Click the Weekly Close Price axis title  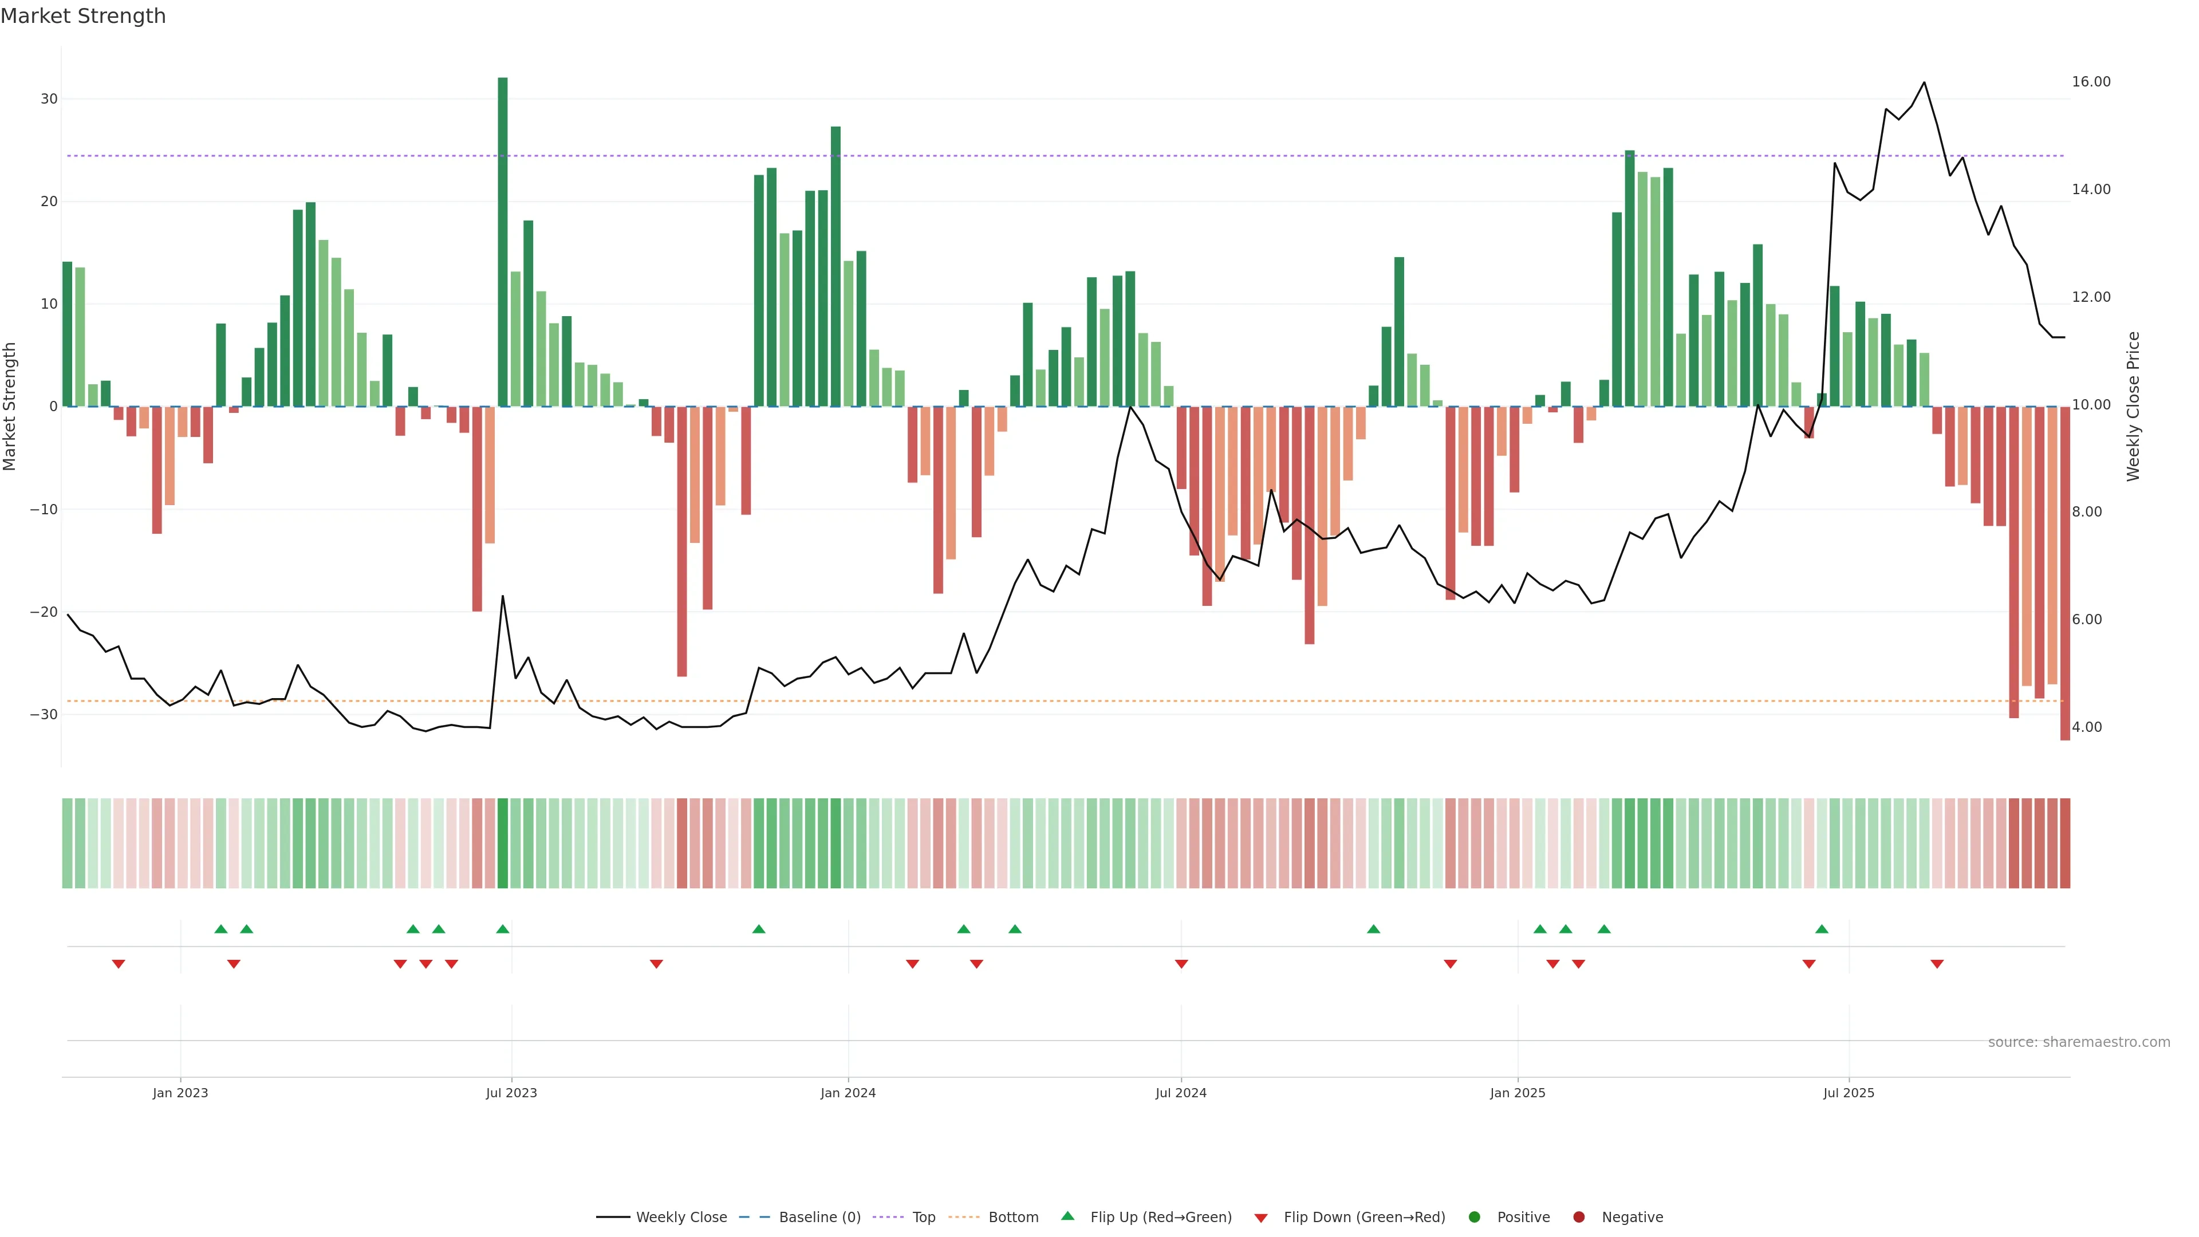pos(2133,407)
